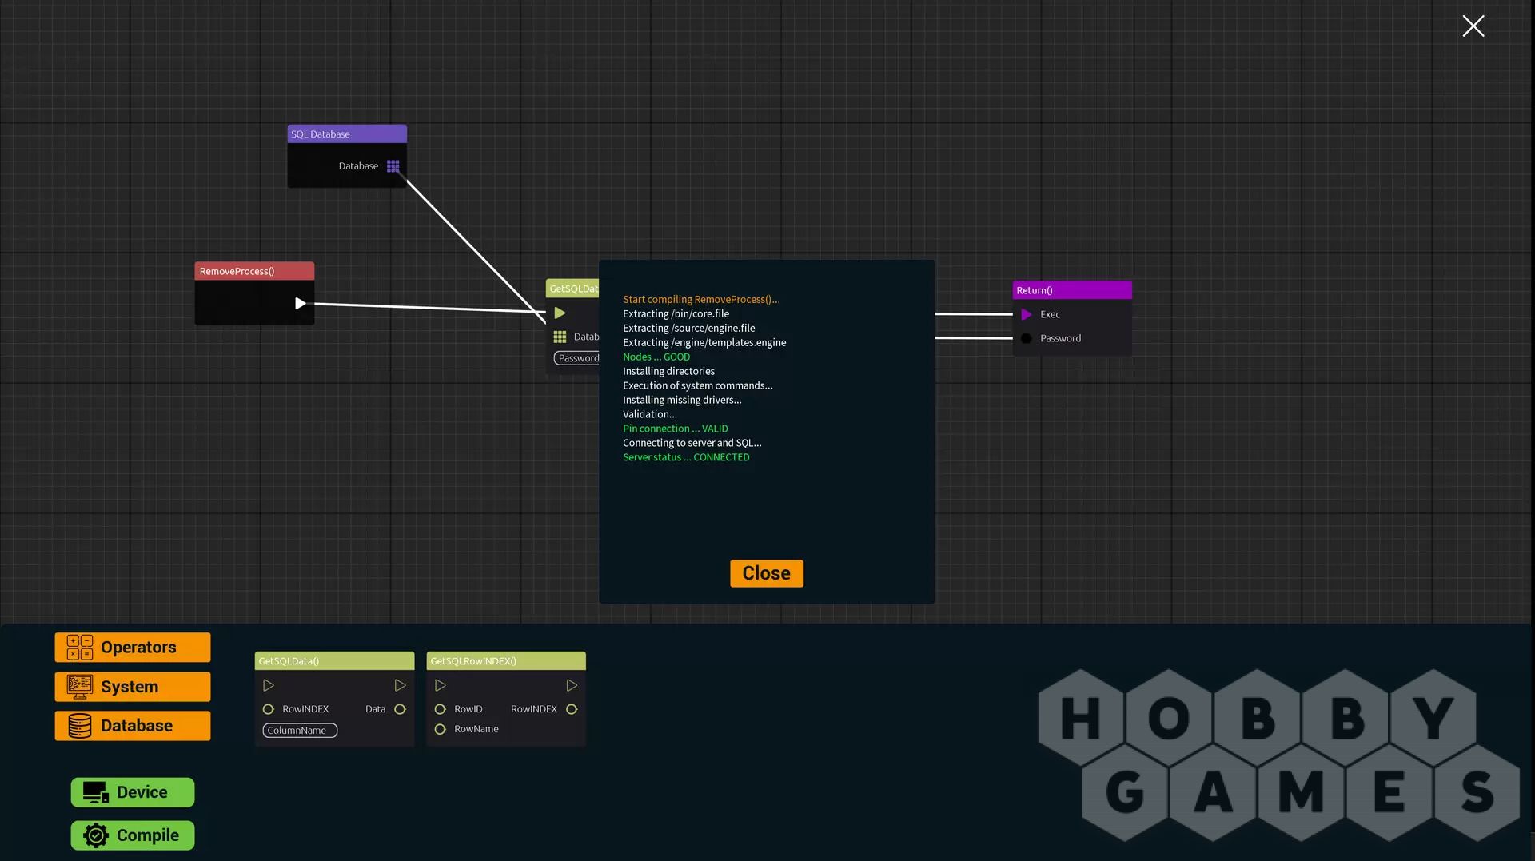Viewport: 1535px width, 861px height.
Task: Select the SQL Database node header
Action: tap(347, 134)
